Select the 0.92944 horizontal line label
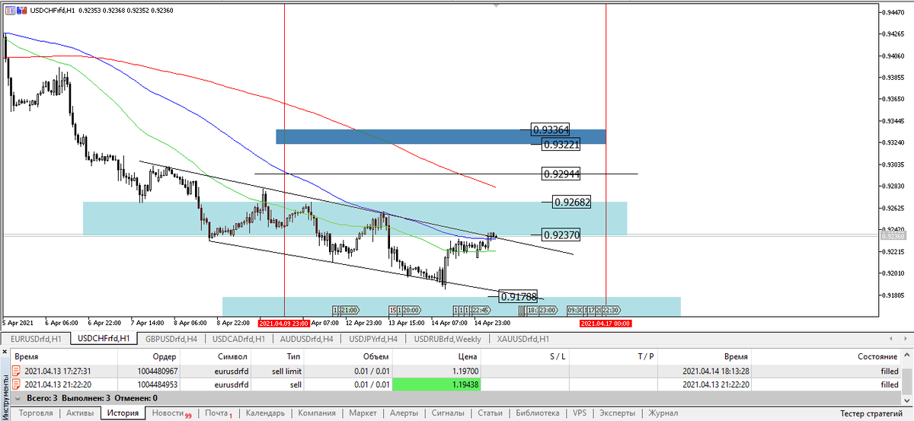 (561, 174)
